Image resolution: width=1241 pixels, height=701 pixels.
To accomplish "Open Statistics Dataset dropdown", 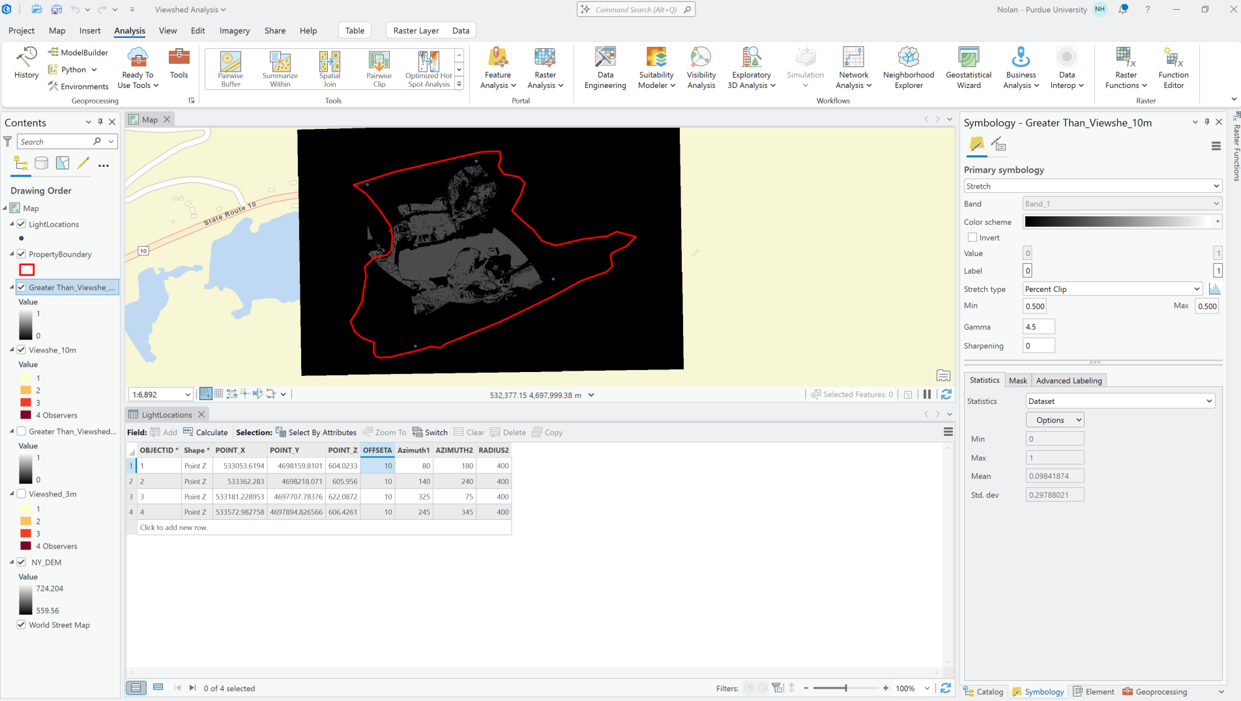I will pyautogui.click(x=1120, y=401).
